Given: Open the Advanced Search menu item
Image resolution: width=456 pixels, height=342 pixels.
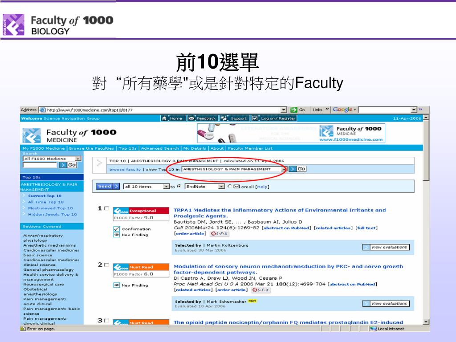Looking at the screenshot, I should point(160,148).
